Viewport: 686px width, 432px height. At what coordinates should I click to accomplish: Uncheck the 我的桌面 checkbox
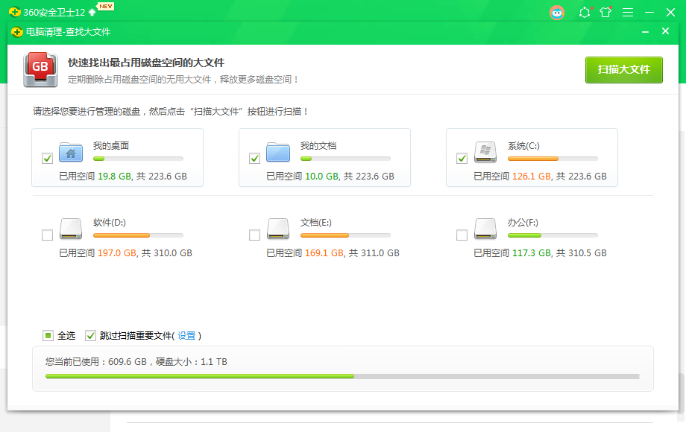pos(47,159)
